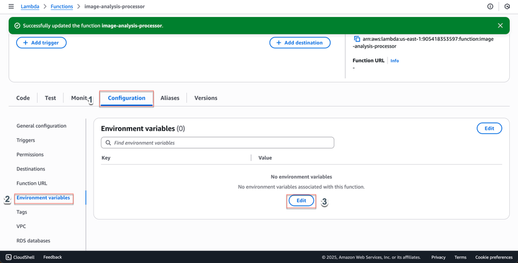The image size is (518, 263).
Task: Switch to the Test tab
Action: coord(50,98)
